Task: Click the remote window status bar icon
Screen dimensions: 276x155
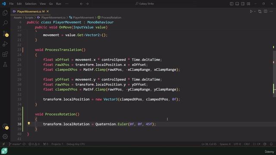Action: [3, 144]
